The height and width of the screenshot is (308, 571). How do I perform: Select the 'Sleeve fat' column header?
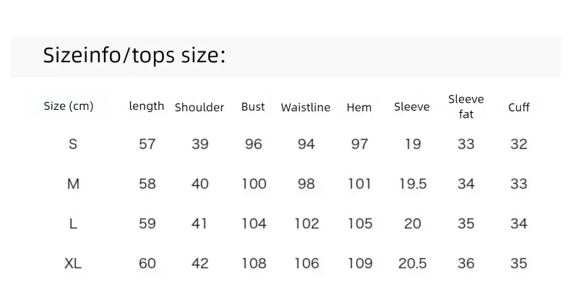pos(465,107)
